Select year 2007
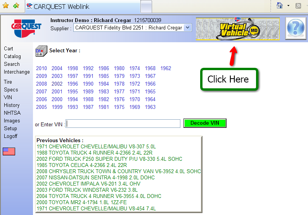Image resolution: width=308 pixels, height=215 pixels. tap(42, 91)
